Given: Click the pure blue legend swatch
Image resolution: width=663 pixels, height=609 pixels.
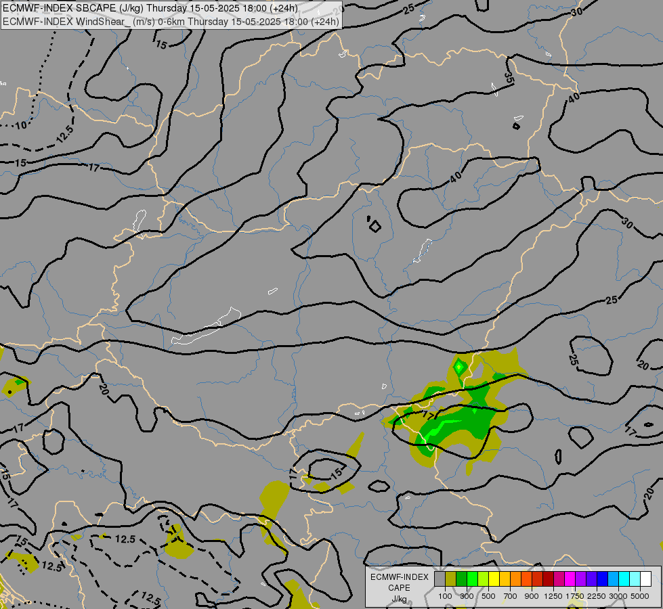Looking at the screenshot, I should pyautogui.click(x=602, y=579).
